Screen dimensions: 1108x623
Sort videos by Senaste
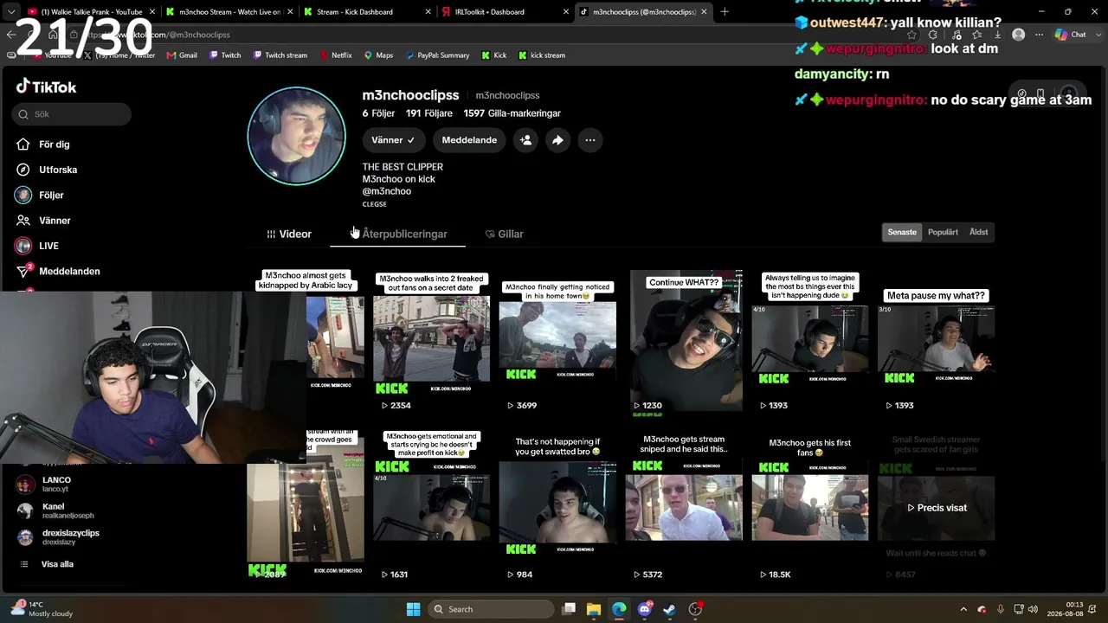point(902,232)
